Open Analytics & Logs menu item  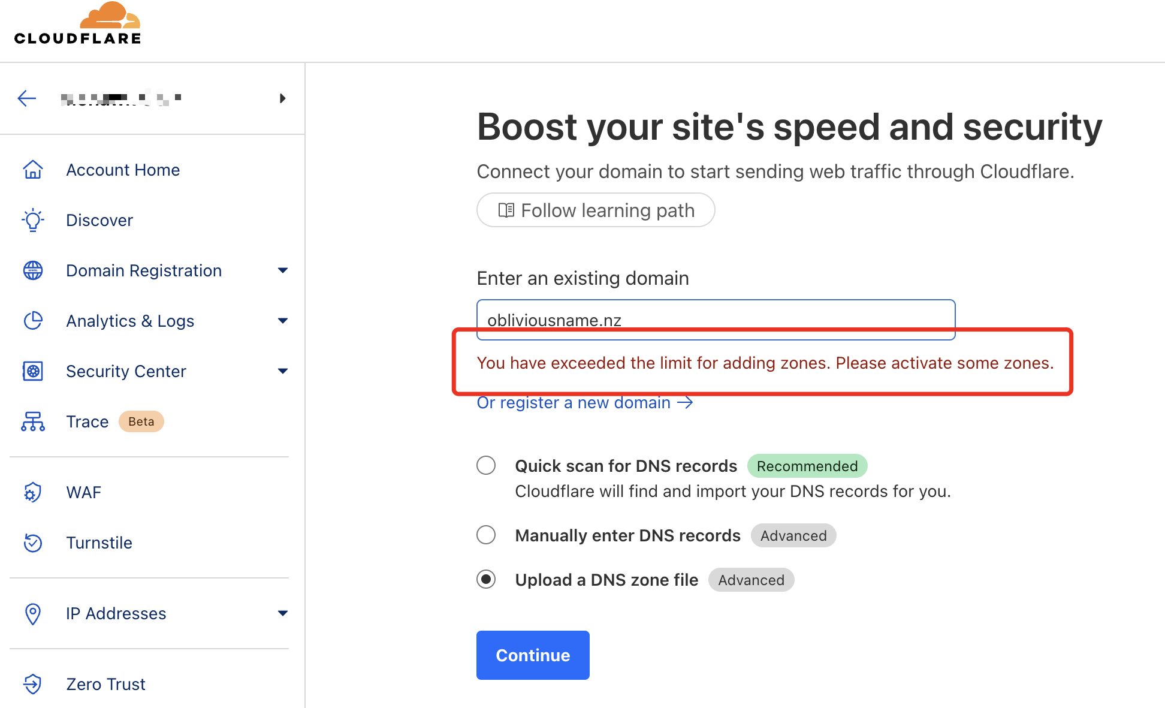(130, 321)
